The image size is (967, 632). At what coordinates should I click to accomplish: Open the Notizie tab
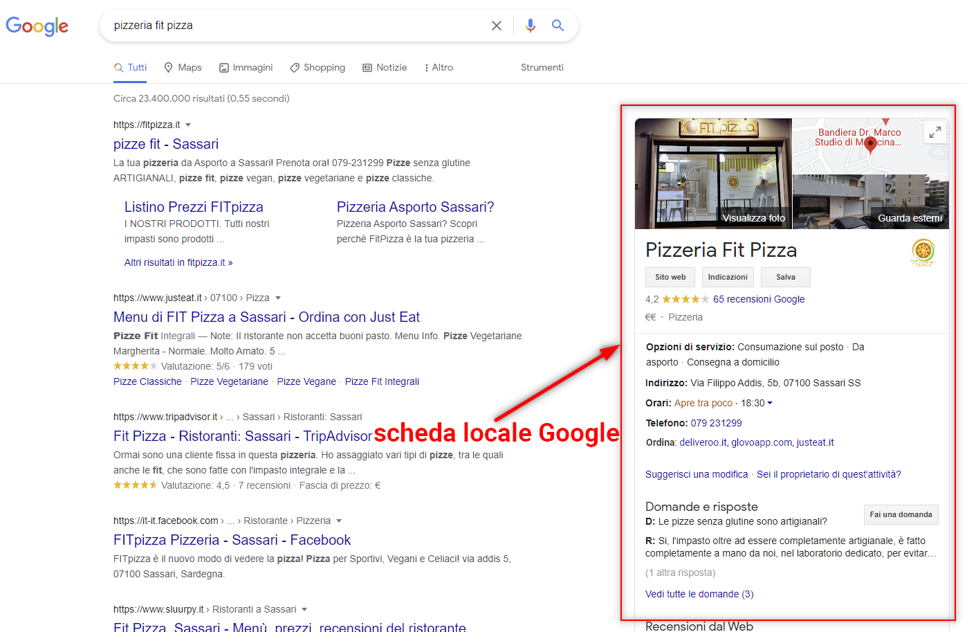385,67
